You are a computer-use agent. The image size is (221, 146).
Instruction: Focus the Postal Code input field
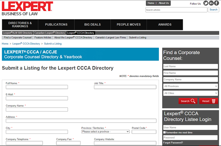click(144, 132)
